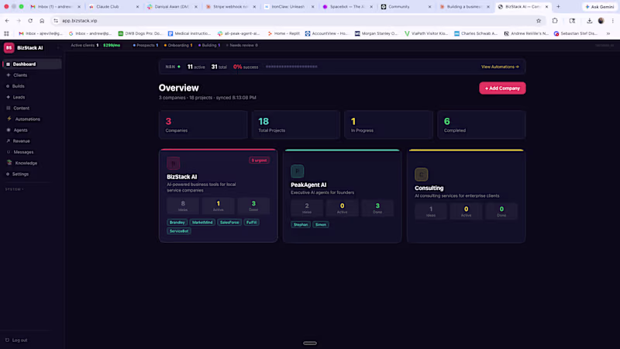Collapse the sidebar using header chevron
The width and height of the screenshot is (620, 349).
[x=58, y=47]
